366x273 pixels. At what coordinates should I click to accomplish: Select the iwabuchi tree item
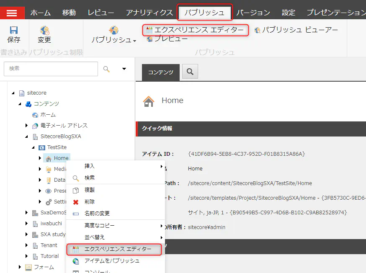51,224
